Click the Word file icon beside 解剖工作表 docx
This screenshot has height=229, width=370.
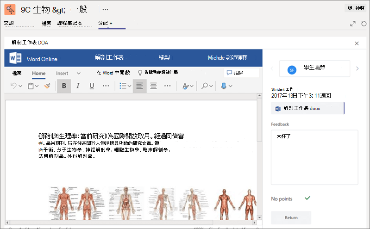tap(278, 109)
